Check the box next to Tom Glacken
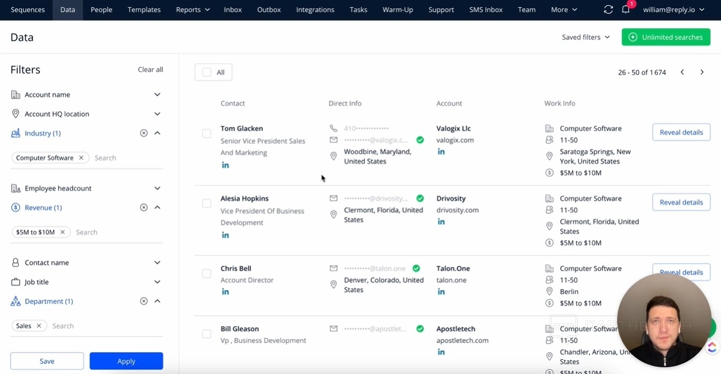Viewport: 721px width, 374px height. click(206, 133)
